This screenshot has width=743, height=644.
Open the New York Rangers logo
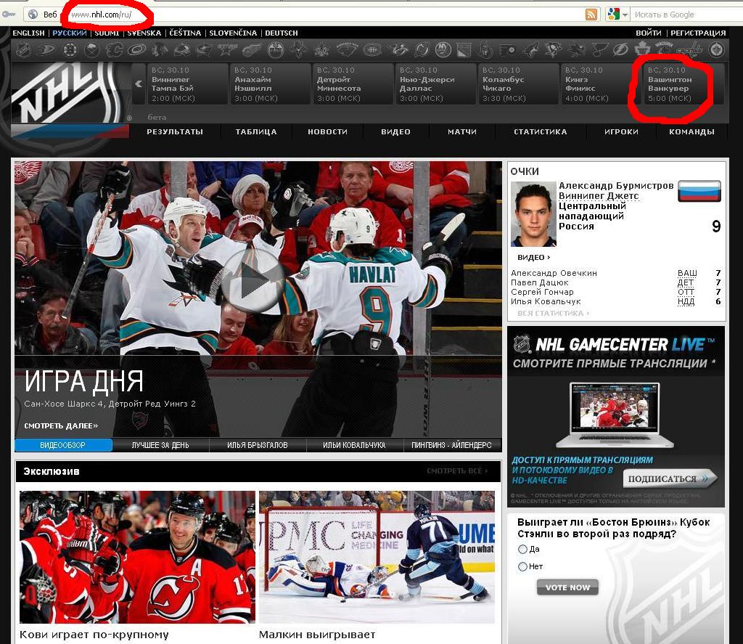tap(464, 50)
